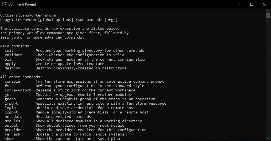Click 'less common or more advanced commands.' line
Screen dimensions: 271x141
point(42,37)
